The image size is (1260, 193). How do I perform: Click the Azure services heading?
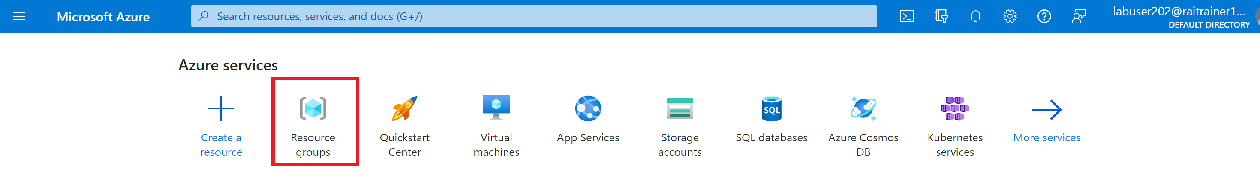point(228,65)
